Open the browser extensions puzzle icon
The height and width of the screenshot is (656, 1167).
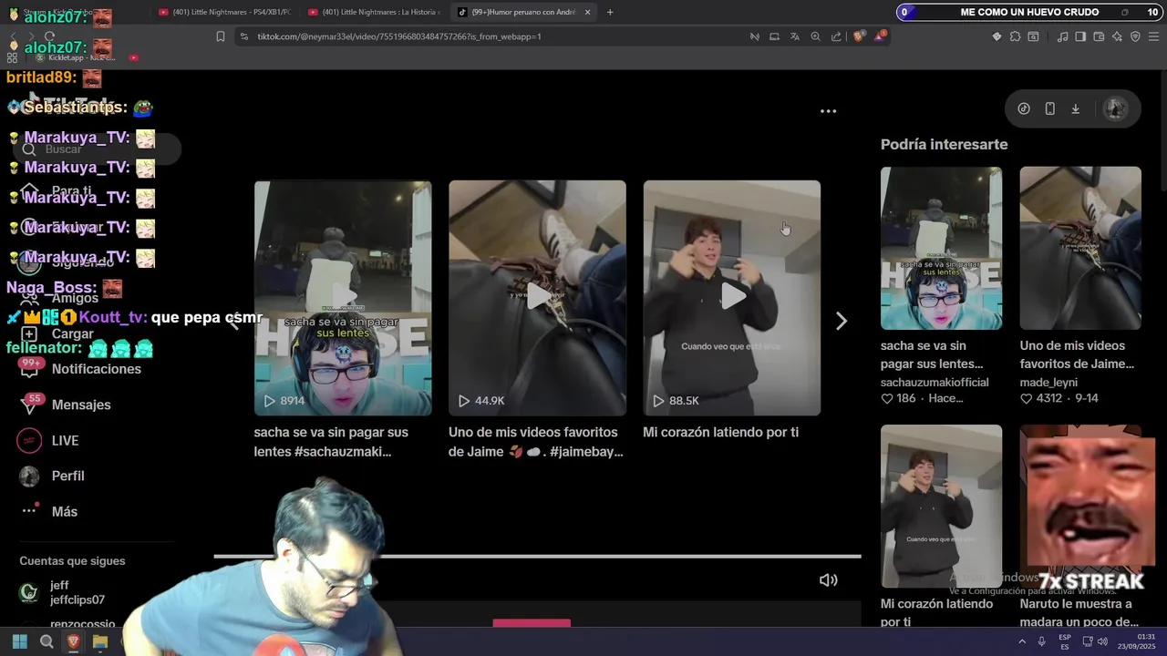[1015, 36]
